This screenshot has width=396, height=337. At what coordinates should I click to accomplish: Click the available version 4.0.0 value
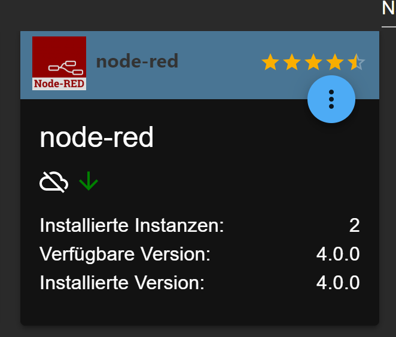pos(338,254)
